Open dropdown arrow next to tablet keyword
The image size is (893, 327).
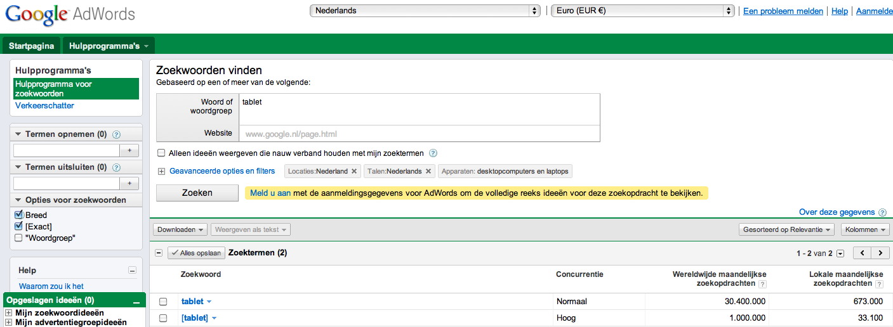tap(209, 302)
